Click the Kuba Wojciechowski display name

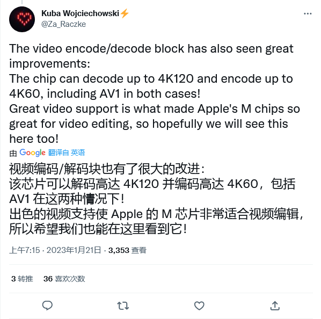81,13
